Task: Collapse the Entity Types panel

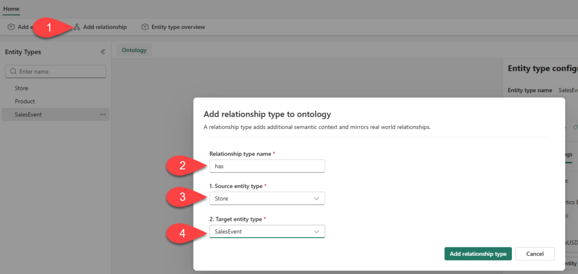Action: [x=103, y=52]
